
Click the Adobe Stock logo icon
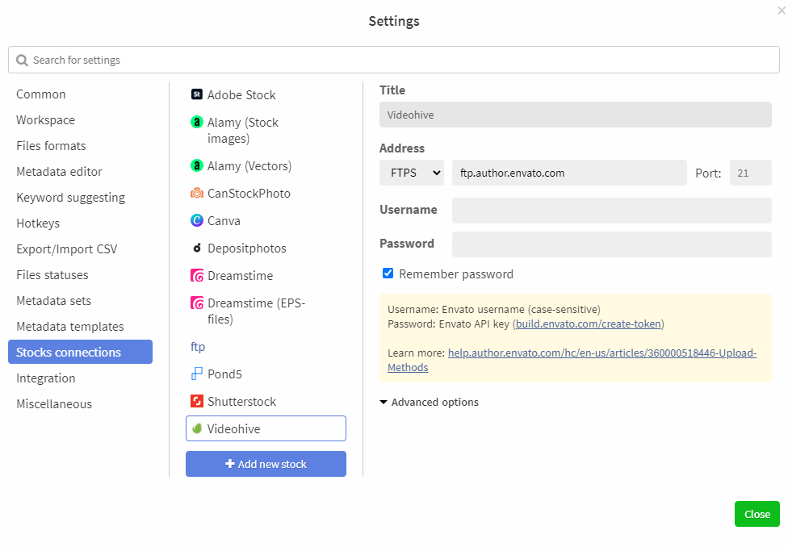point(197,94)
